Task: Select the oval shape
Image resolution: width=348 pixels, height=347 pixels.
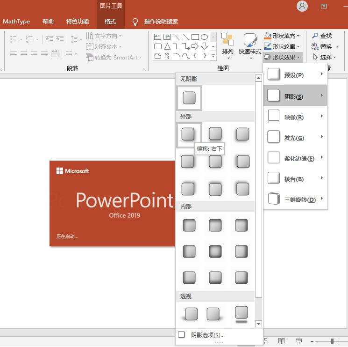Action: click(x=204, y=37)
